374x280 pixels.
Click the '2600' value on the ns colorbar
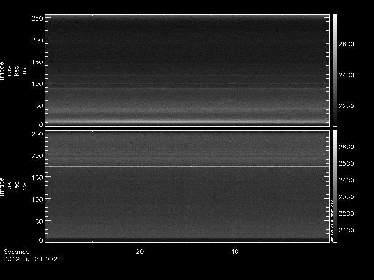[346, 44]
